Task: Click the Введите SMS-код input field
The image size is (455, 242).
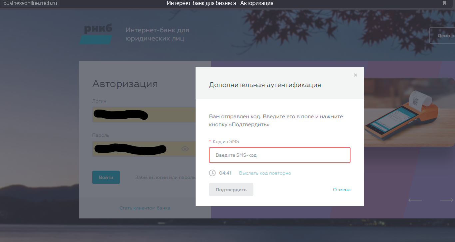Action: click(x=279, y=155)
